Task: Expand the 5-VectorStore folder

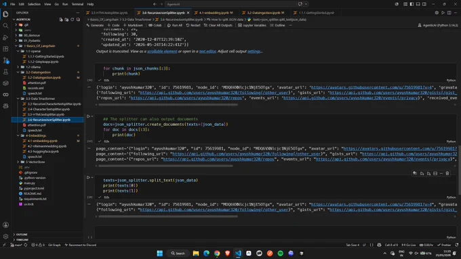Action: click(x=18, y=162)
